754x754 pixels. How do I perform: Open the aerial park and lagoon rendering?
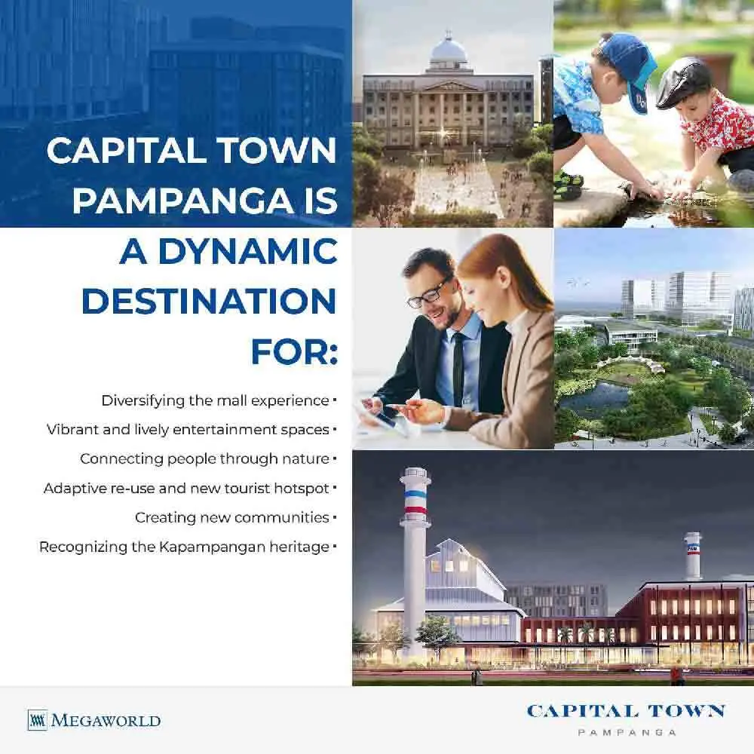654,339
